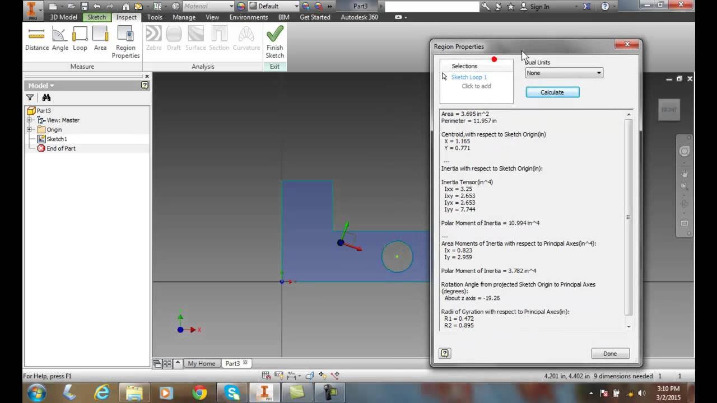Click the circle in the sketch profile
This screenshot has width=717, height=403.
[x=397, y=256]
